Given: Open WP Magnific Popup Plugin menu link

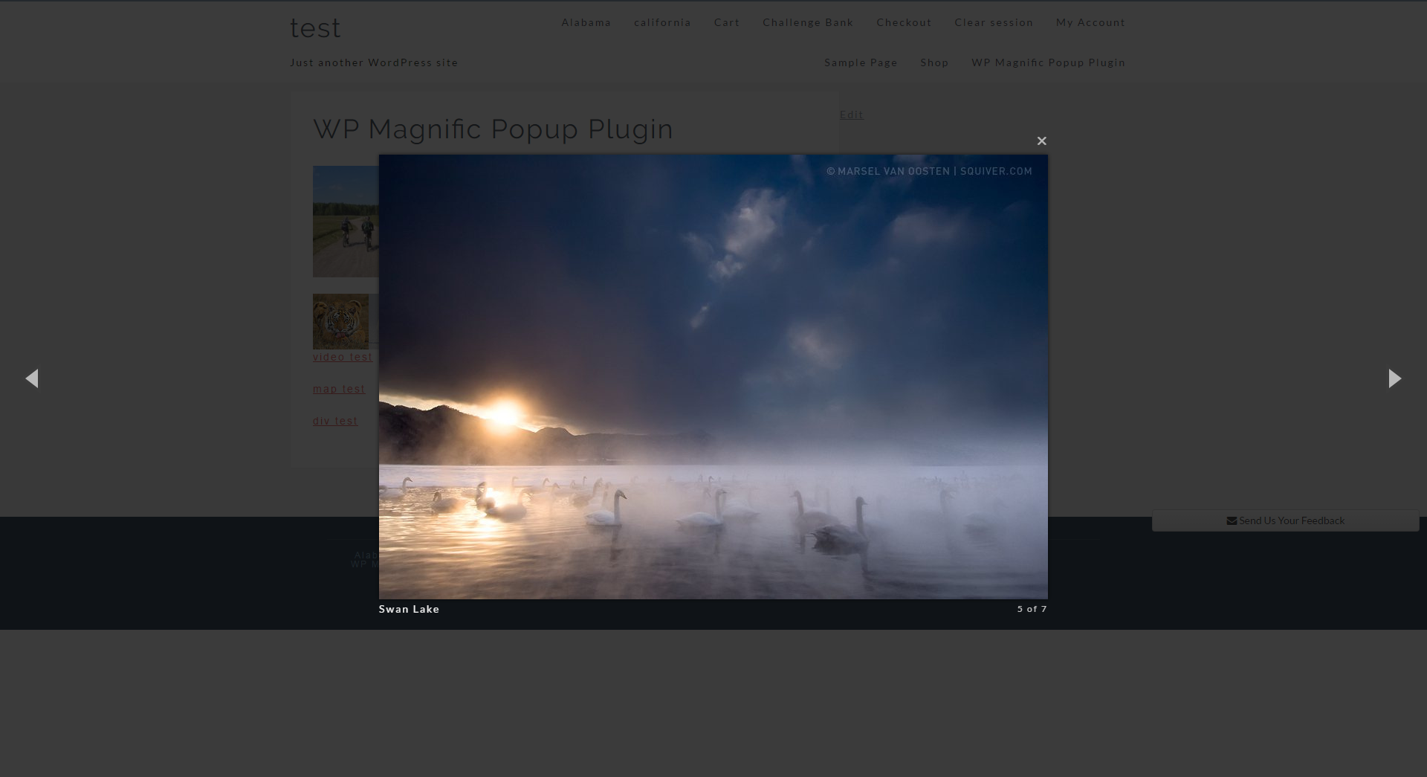Looking at the screenshot, I should (x=1048, y=62).
